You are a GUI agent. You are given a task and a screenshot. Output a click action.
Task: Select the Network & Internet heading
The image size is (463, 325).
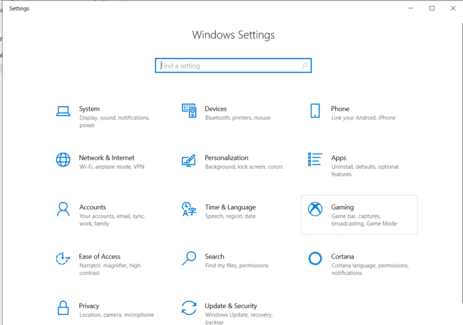click(106, 158)
